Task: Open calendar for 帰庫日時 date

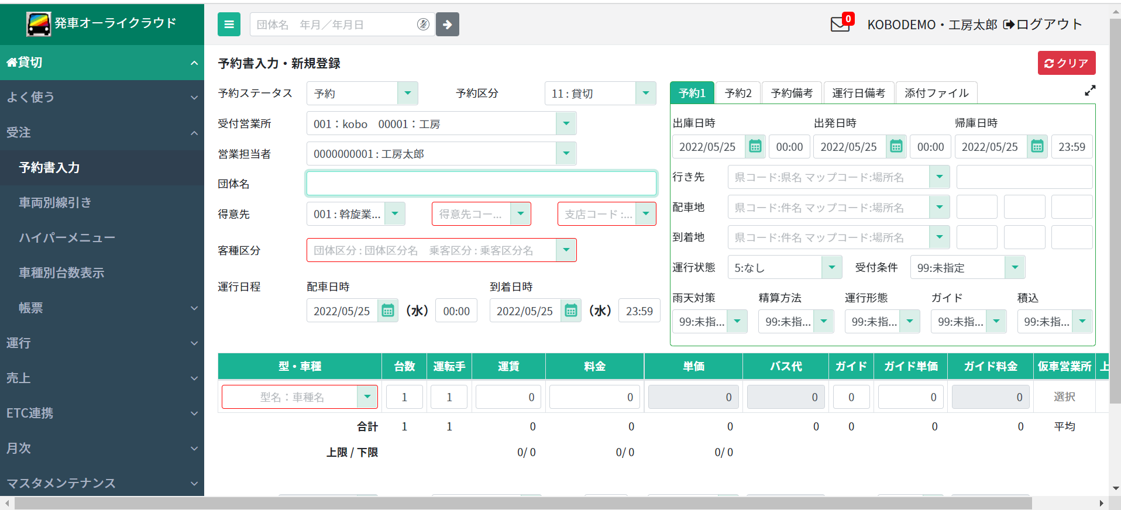Action: pyautogui.click(x=1037, y=147)
